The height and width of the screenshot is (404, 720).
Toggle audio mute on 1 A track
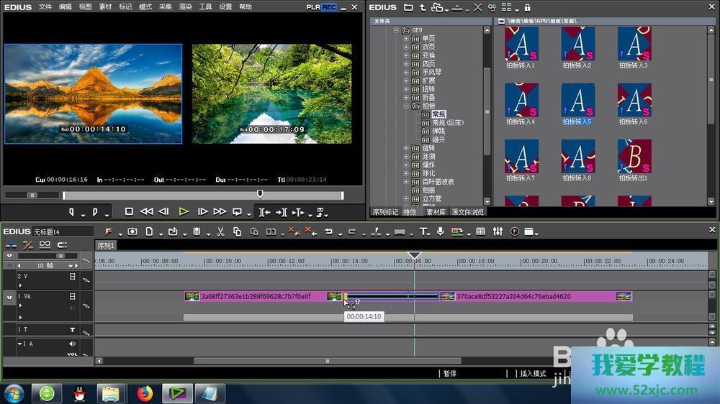(72, 344)
